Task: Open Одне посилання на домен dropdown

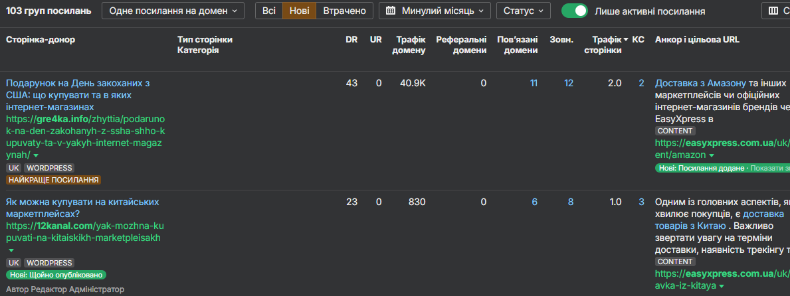Action: pyautogui.click(x=173, y=11)
